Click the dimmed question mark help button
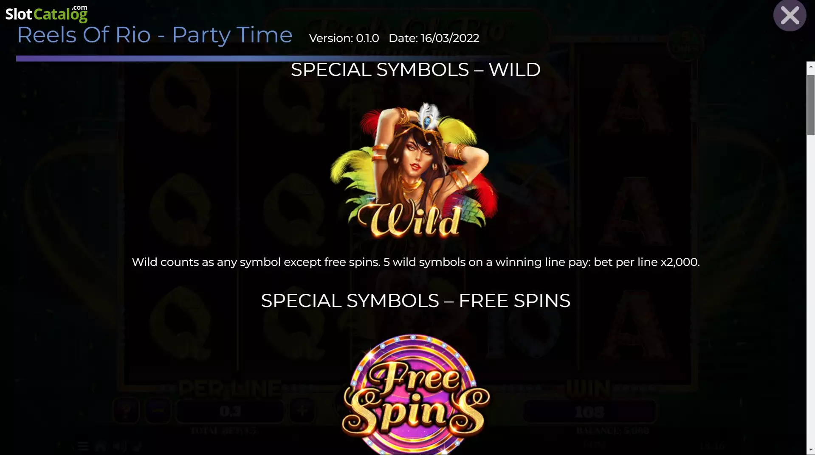The image size is (815, 455). [x=126, y=410]
